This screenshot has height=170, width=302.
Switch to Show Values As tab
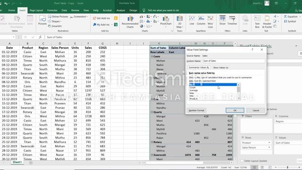tap(220, 68)
